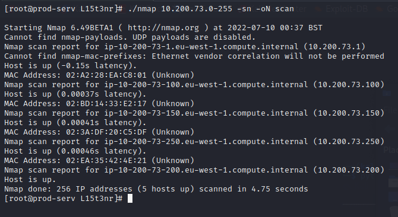Click MAC address 02:EA:35:42:4E:21
Viewport: 398px width, 217px height.
pyautogui.click(x=106, y=161)
